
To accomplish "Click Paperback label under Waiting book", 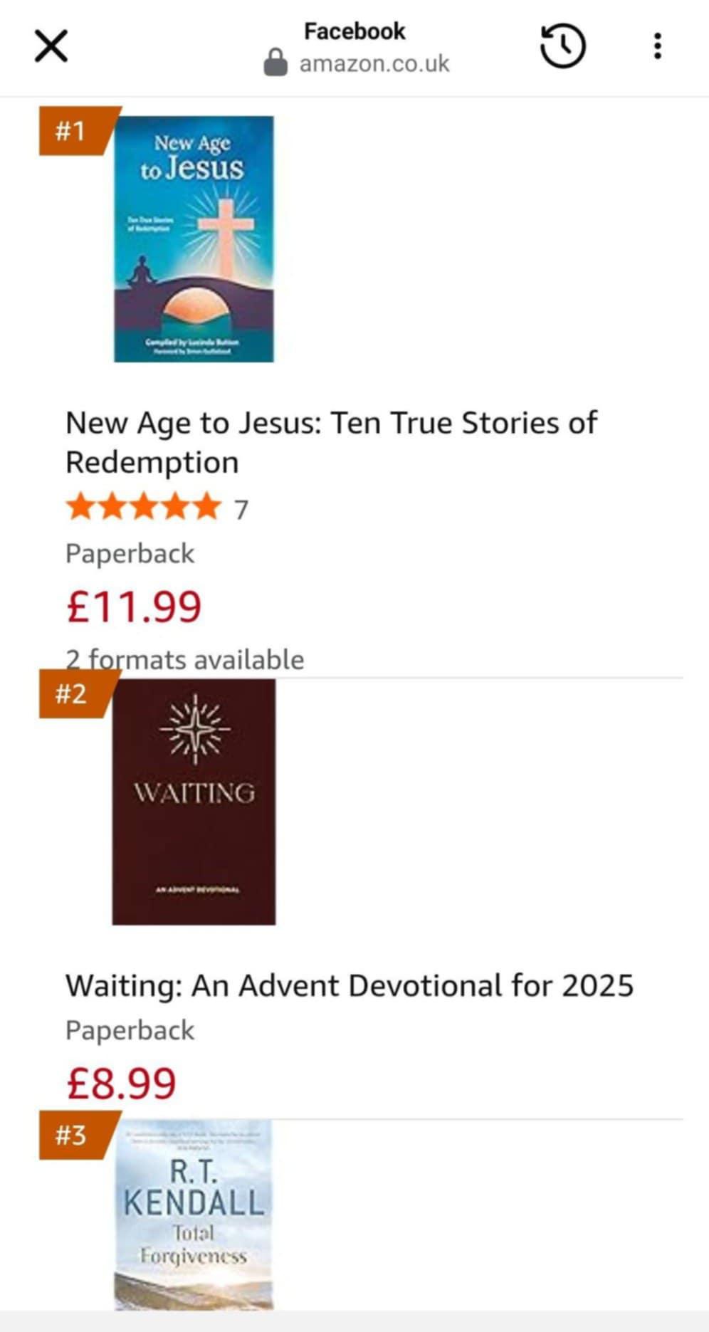I will (130, 1030).
